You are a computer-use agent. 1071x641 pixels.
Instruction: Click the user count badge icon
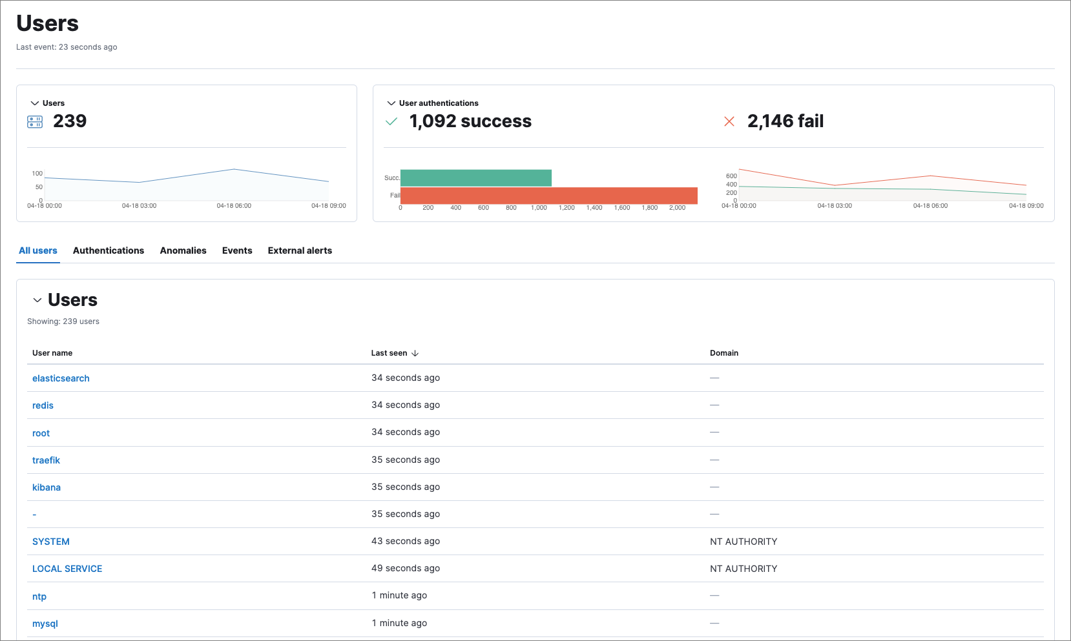(34, 121)
